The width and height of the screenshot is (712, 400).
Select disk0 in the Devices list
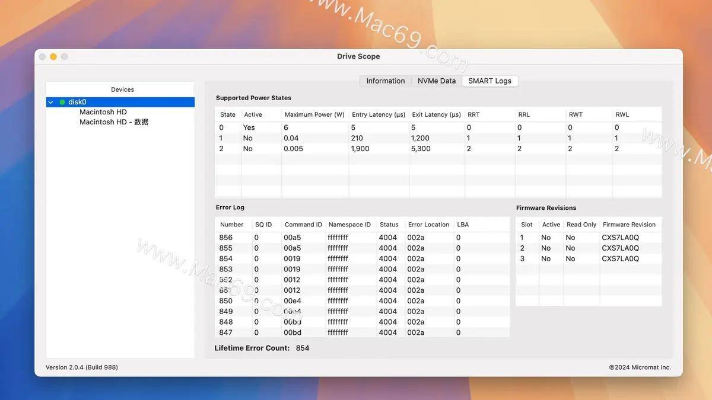tap(77, 103)
